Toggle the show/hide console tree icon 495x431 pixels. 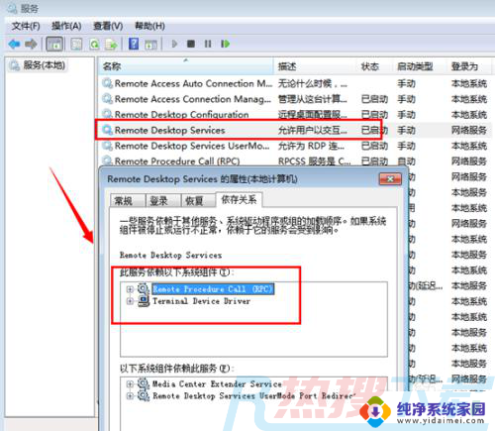pos(54,44)
